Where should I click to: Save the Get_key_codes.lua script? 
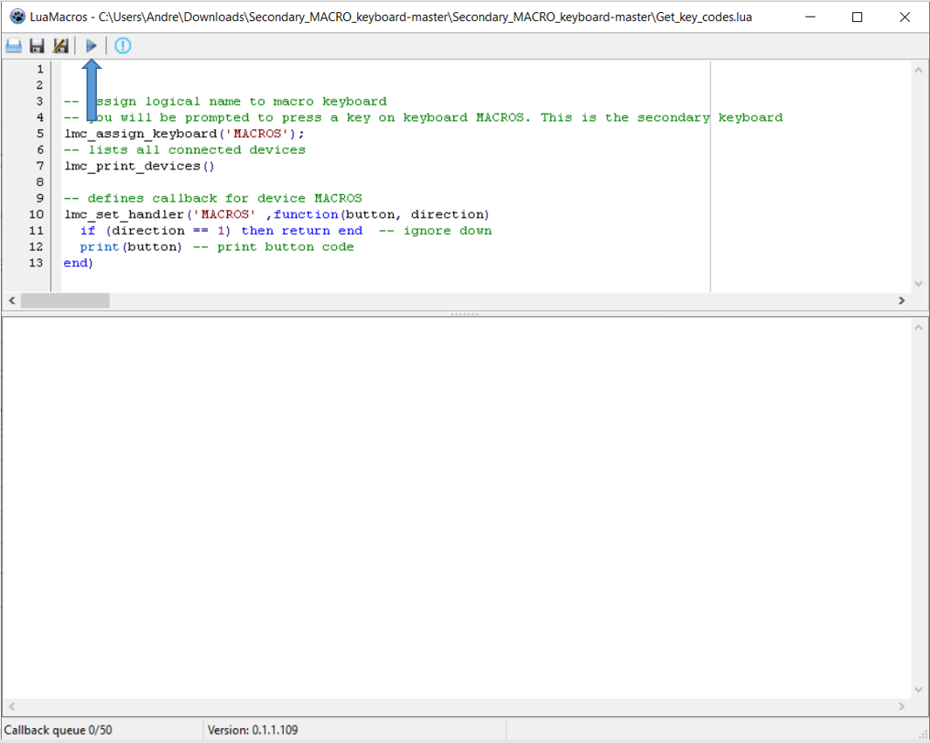[37, 45]
